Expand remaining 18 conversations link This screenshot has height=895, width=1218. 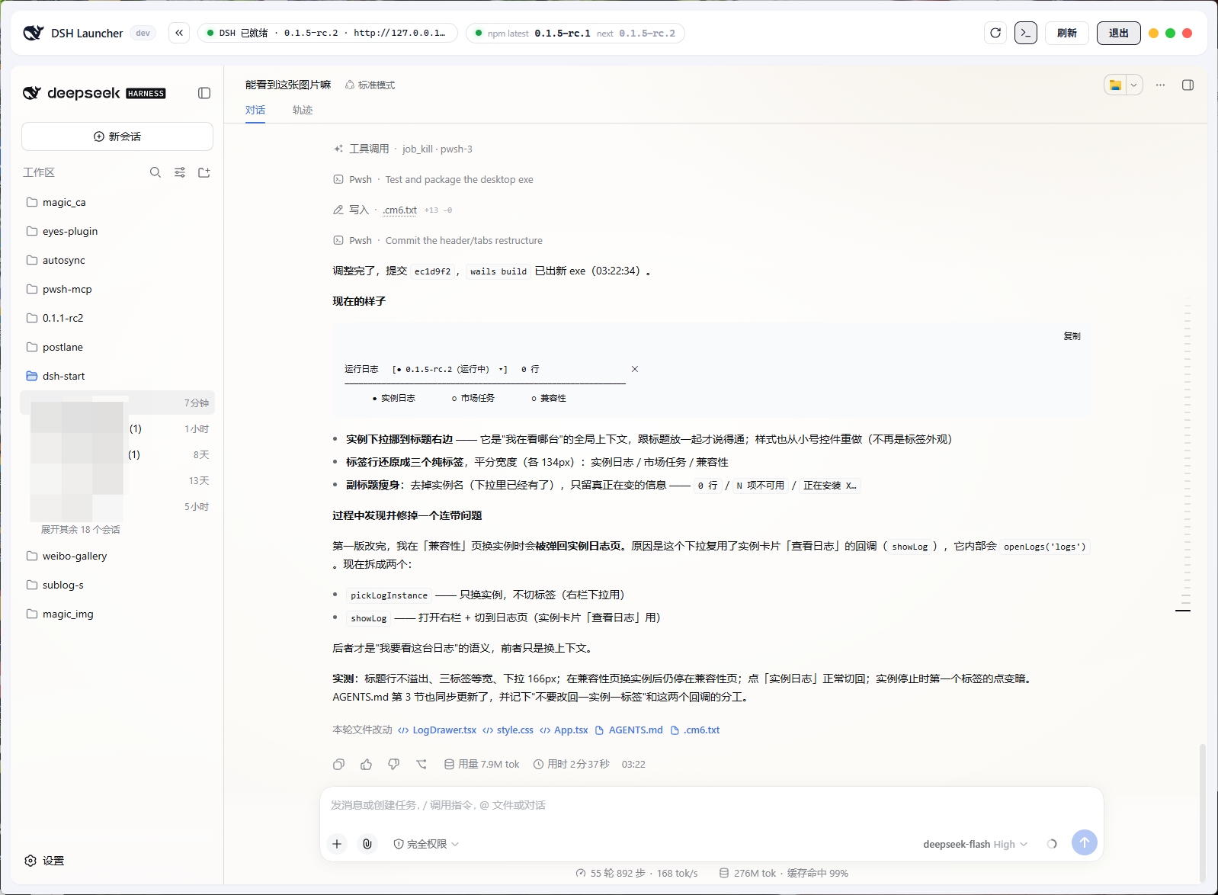click(x=81, y=529)
